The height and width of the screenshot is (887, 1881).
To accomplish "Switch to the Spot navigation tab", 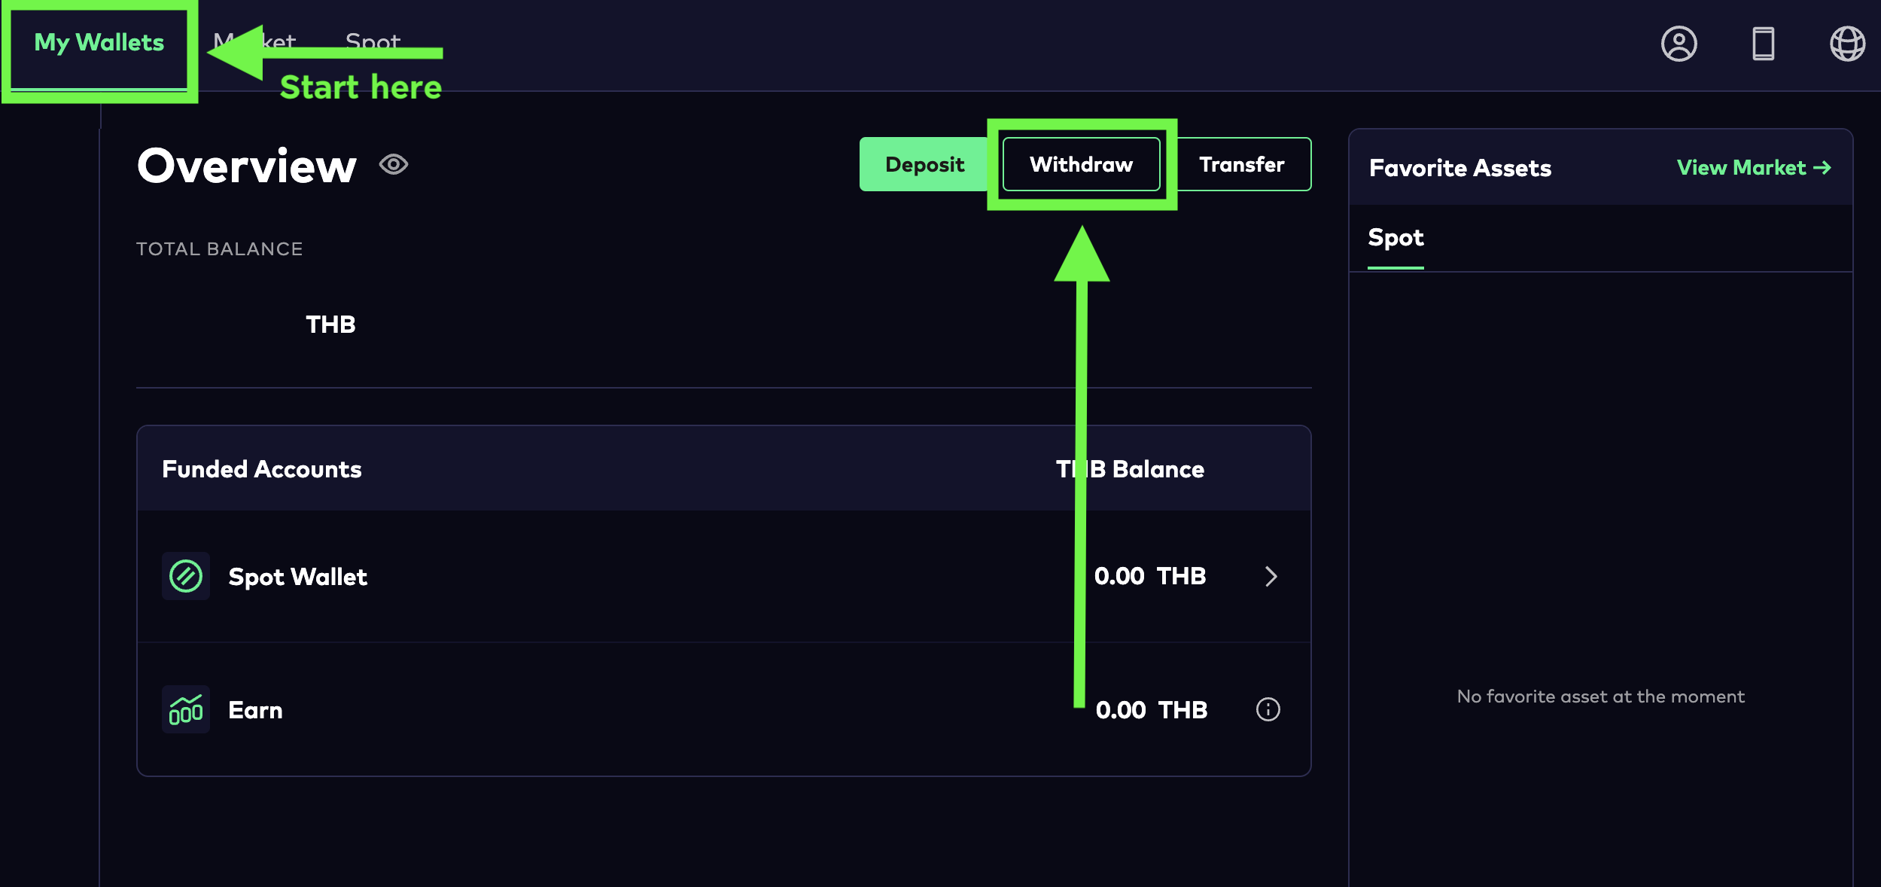I will [x=373, y=39].
